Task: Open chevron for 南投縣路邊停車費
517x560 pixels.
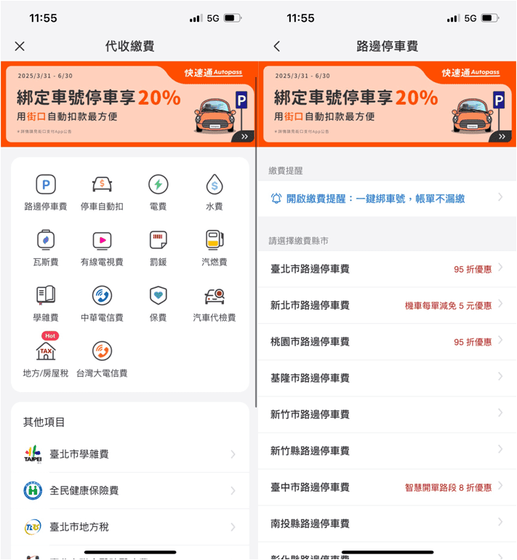Action: 500,522
